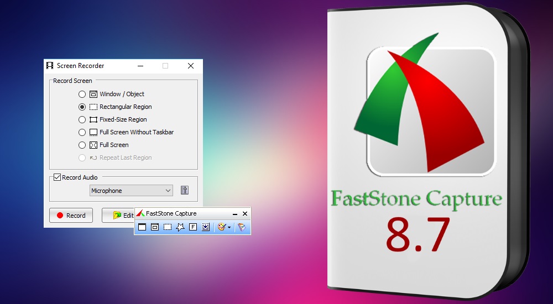Select Capture Rectangular Region tool in toolbar

168,227
